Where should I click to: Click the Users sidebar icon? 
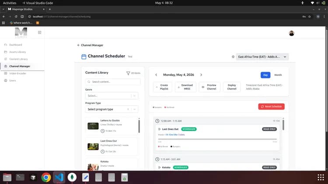click(6, 80)
